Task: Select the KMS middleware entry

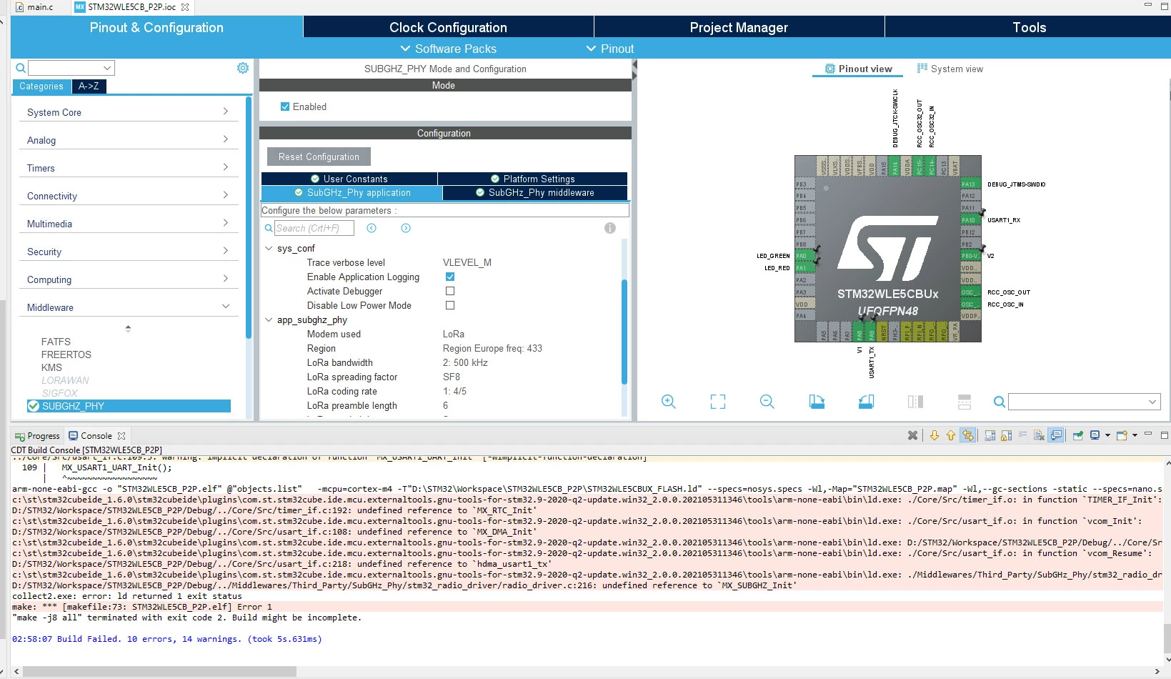Action: [x=51, y=367]
